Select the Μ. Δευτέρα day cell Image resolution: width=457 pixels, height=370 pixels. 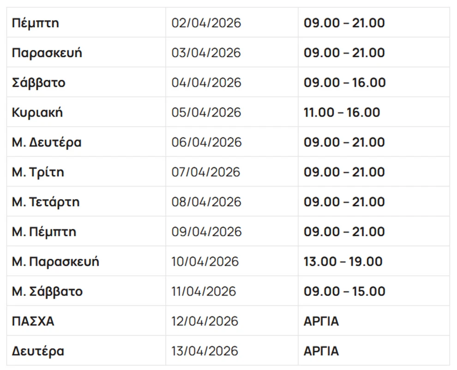tap(47, 142)
